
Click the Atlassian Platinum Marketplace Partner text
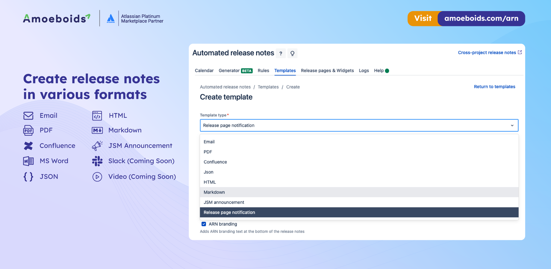coord(142,19)
